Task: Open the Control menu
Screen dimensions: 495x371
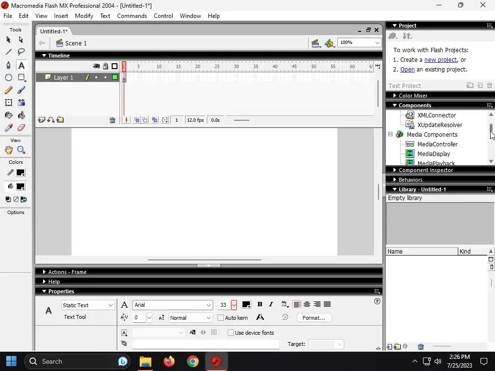Action: (x=163, y=16)
